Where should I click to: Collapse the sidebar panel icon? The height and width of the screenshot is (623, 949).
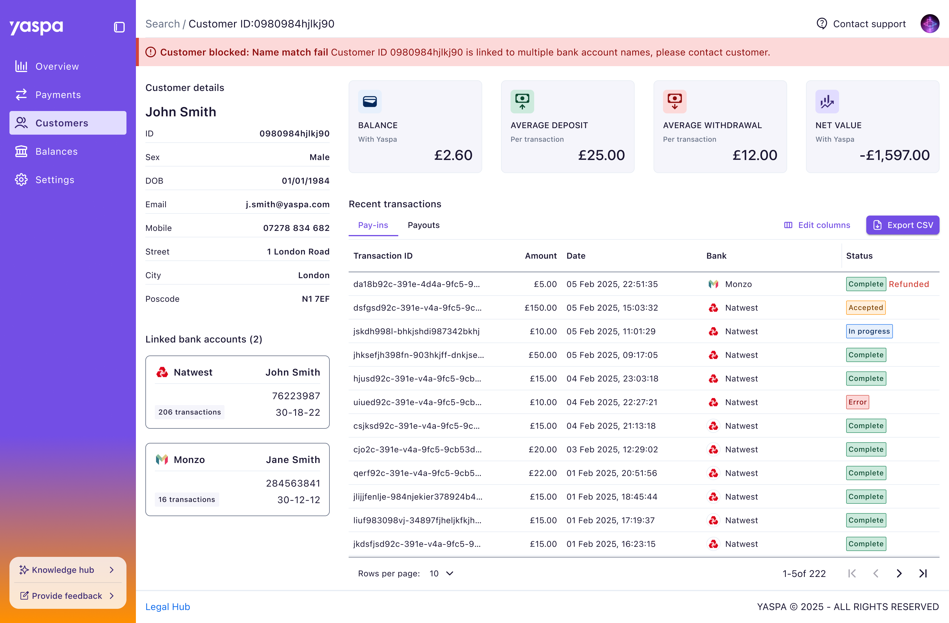pyautogui.click(x=119, y=27)
